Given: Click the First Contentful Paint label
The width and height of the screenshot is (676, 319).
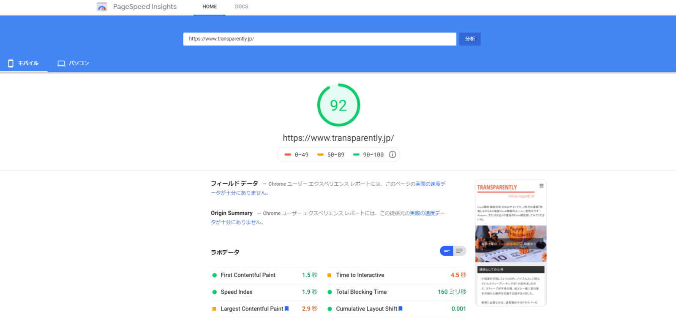Looking at the screenshot, I should [x=248, y=275].
